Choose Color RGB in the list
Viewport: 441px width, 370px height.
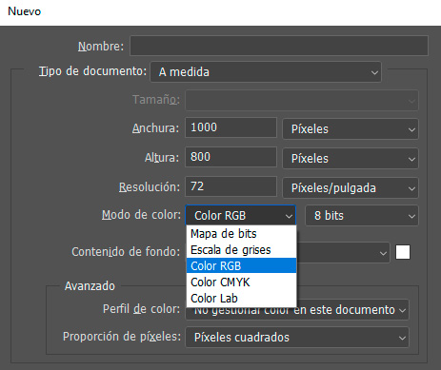coord(241,265)
